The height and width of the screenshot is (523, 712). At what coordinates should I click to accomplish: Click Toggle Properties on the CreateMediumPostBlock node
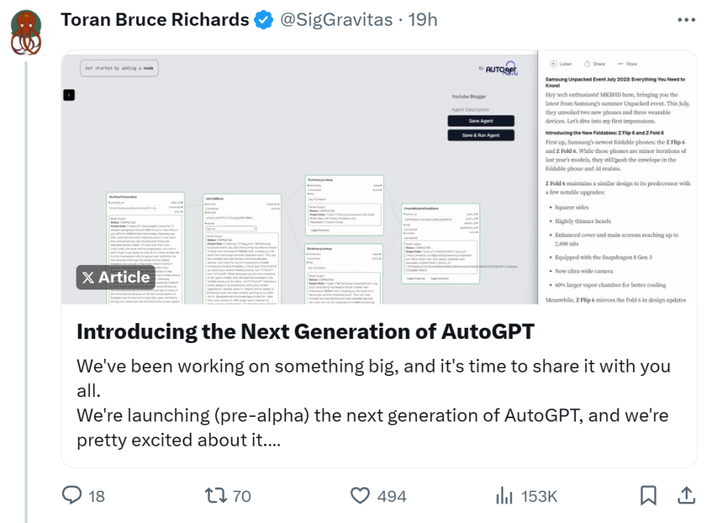click(415, 278)
